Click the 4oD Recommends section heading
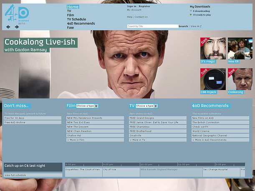Screen dimensions: 255x191 pyautogui.click(x=210, y=106)
